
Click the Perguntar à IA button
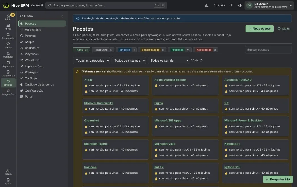278,179
